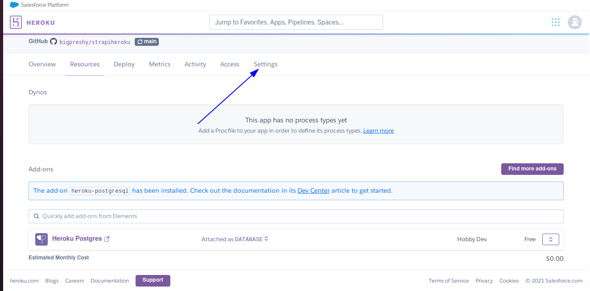This screenshot has height=291, width=590.
Task: Click the heroku-postgresql code label
Action: pos(100,190)
